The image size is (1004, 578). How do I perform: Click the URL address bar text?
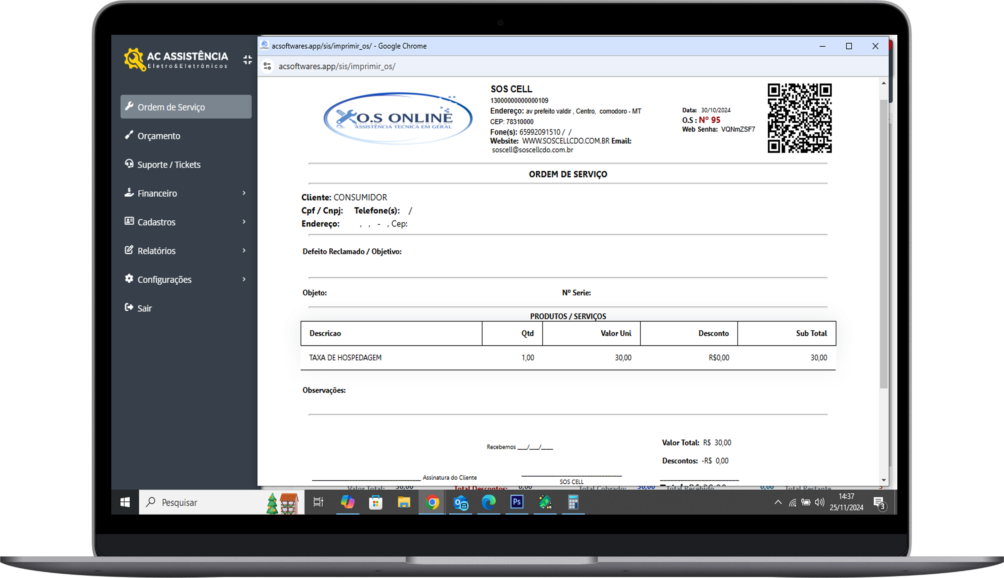click(337, 66)
